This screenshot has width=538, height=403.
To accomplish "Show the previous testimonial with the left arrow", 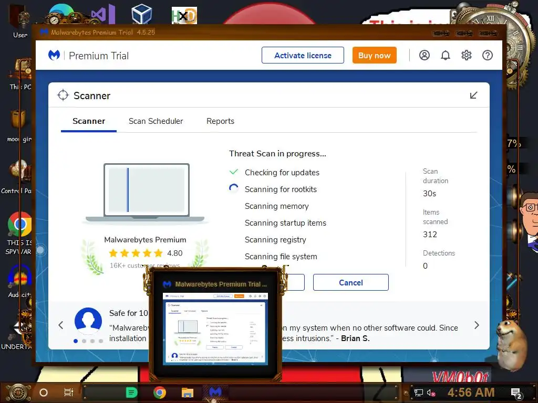I will 61,325.
